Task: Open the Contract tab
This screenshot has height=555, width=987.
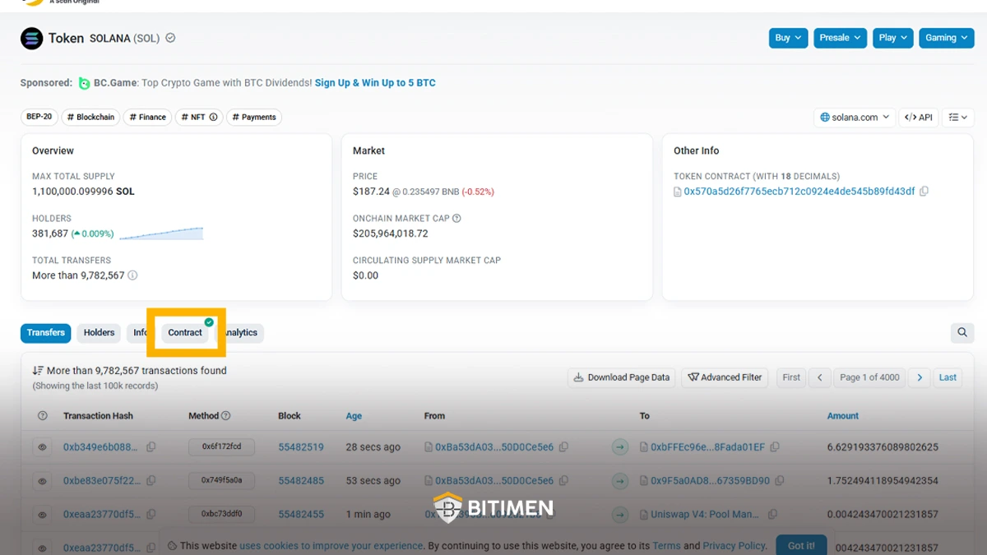Action: (x=185, y=333)
